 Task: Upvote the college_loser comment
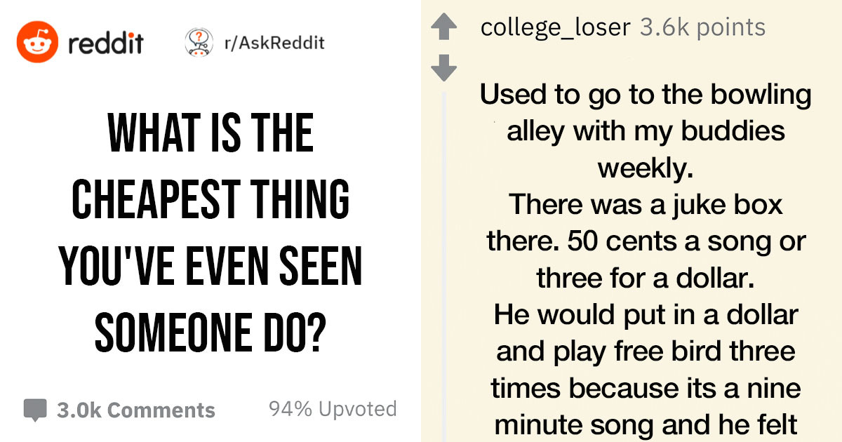tap(443, 29)
